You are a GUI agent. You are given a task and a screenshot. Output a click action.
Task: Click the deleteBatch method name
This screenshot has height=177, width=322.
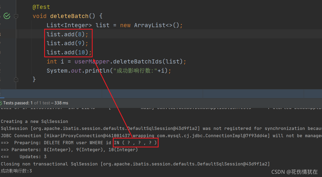pos(69,16)
